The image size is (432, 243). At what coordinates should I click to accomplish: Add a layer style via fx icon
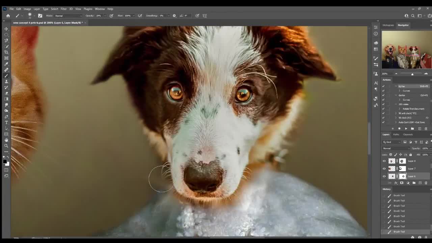(396, 183)
